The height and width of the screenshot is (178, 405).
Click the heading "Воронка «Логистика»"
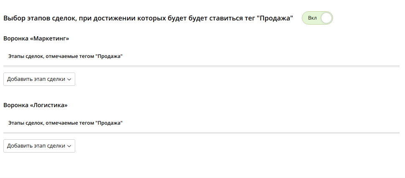tap(36, 105)
